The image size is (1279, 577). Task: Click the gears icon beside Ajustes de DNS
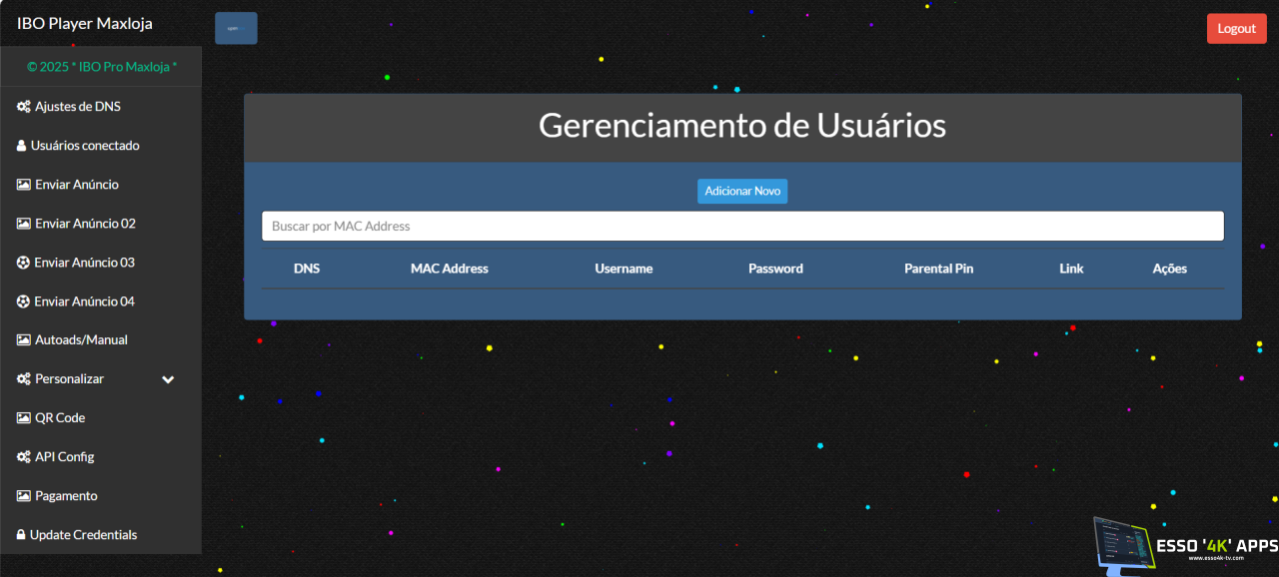click(23, 107)
